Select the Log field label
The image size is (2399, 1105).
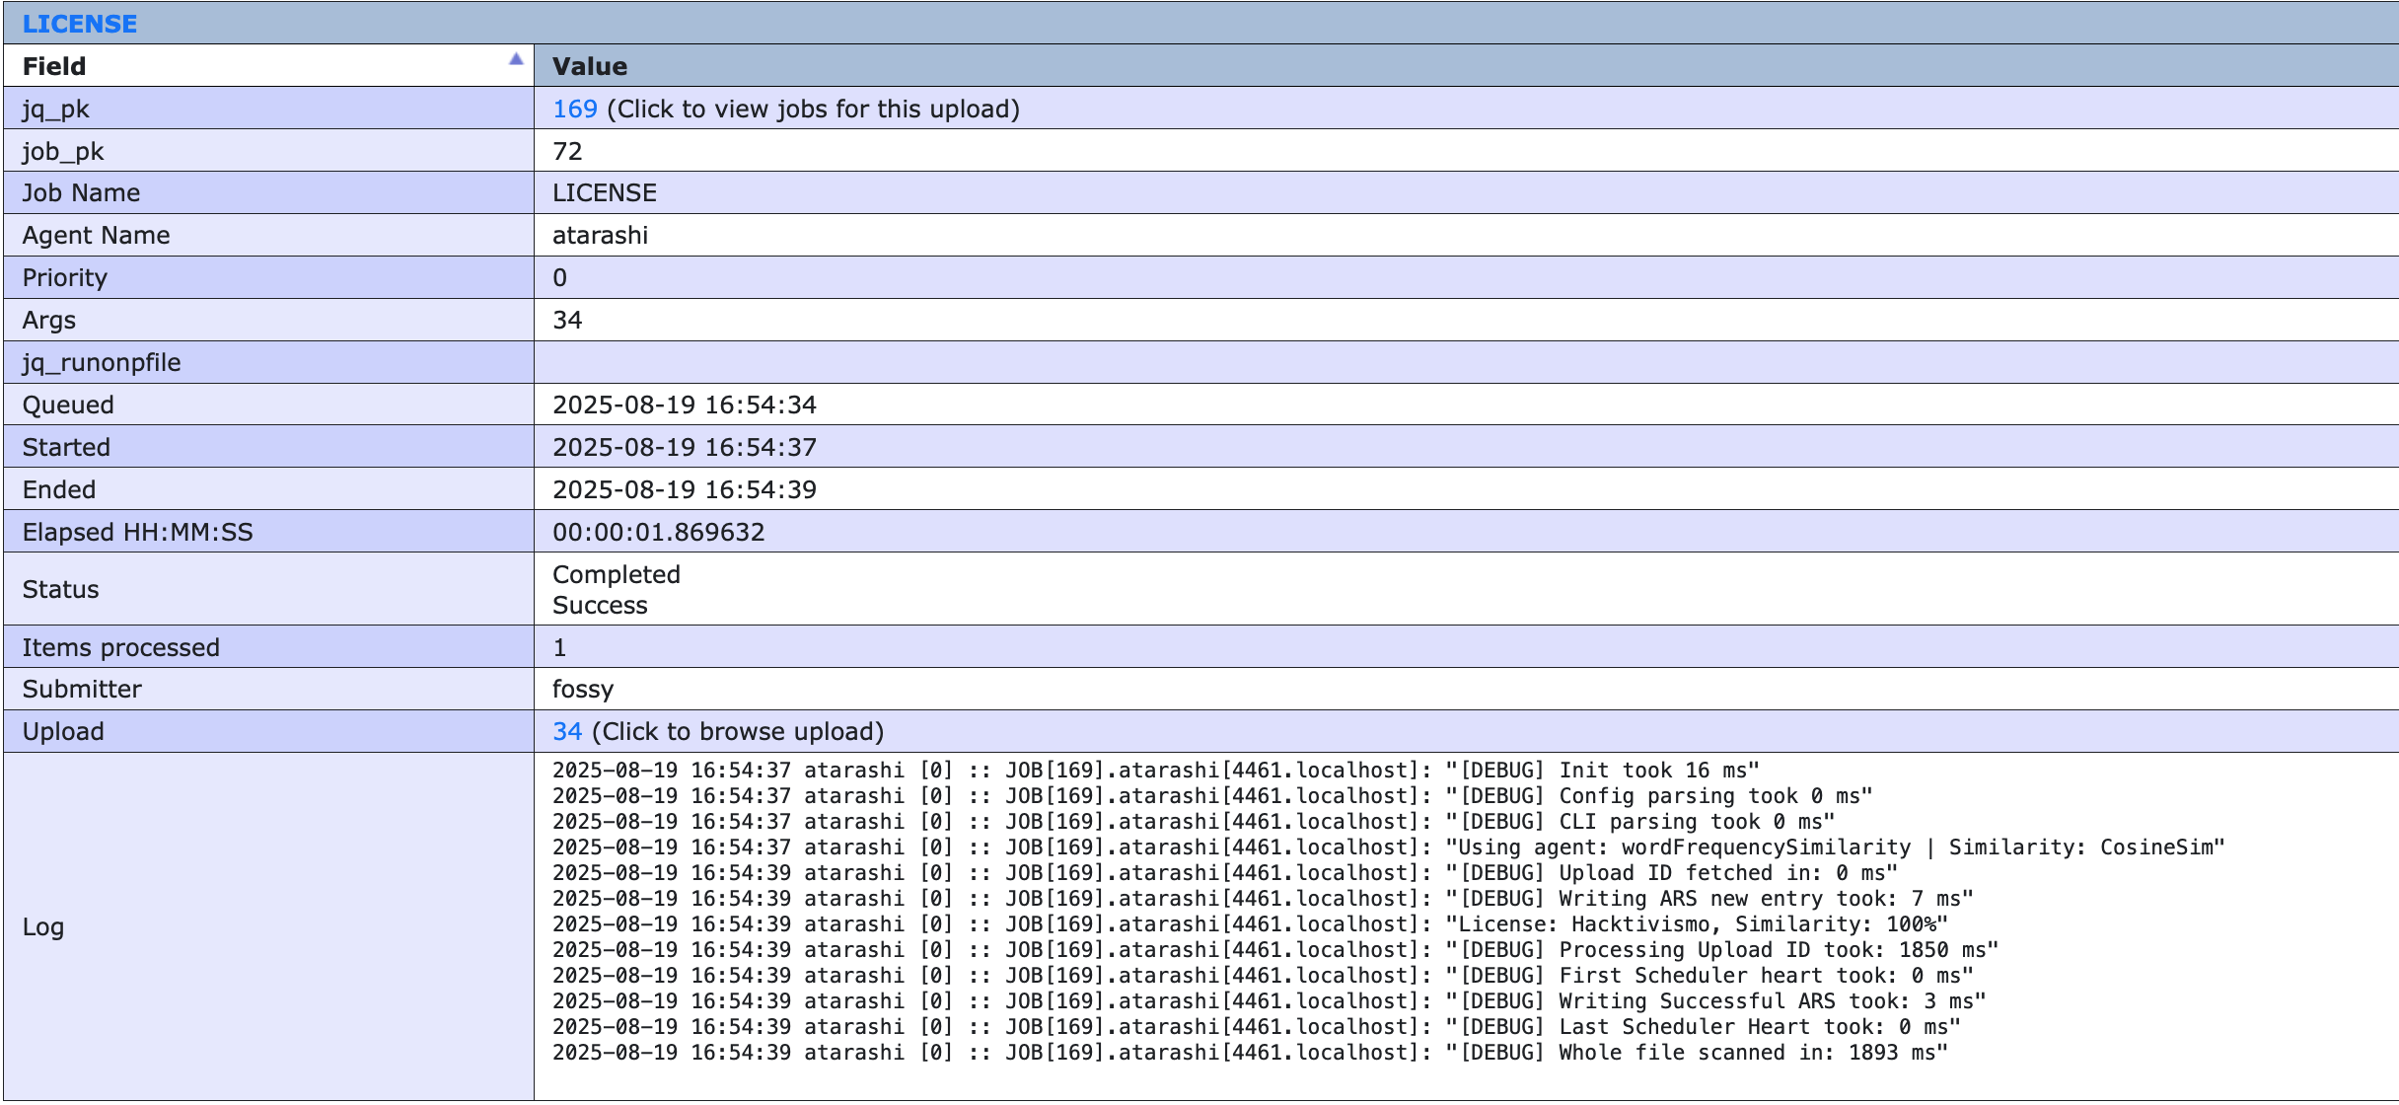point(43,927)
